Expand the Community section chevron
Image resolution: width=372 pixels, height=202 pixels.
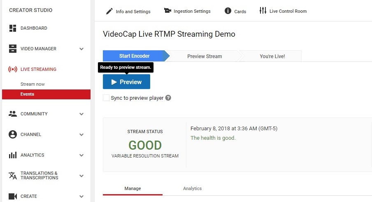pyautogui.click(x=81, y=114)
